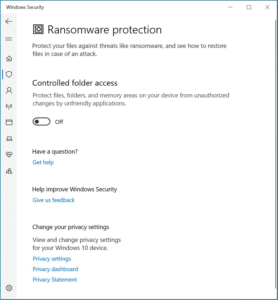
Task: Open Account protection person icon
Action: coord(9,90)
